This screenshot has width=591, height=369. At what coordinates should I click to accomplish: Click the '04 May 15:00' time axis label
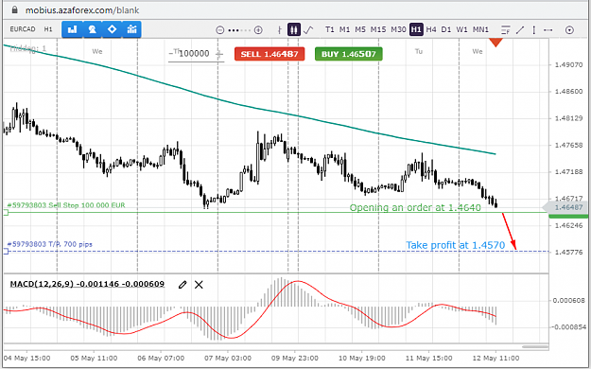click(26, 358)
